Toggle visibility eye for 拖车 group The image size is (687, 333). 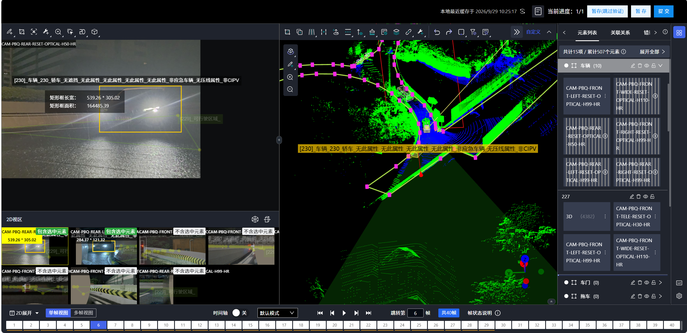coord(646,296)
